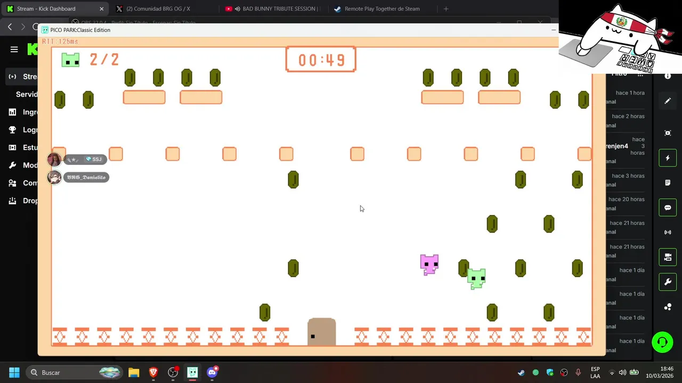The width and height of the screenshot is (682, 383).
Task: Go back in the browser
Action: point(10,27)
